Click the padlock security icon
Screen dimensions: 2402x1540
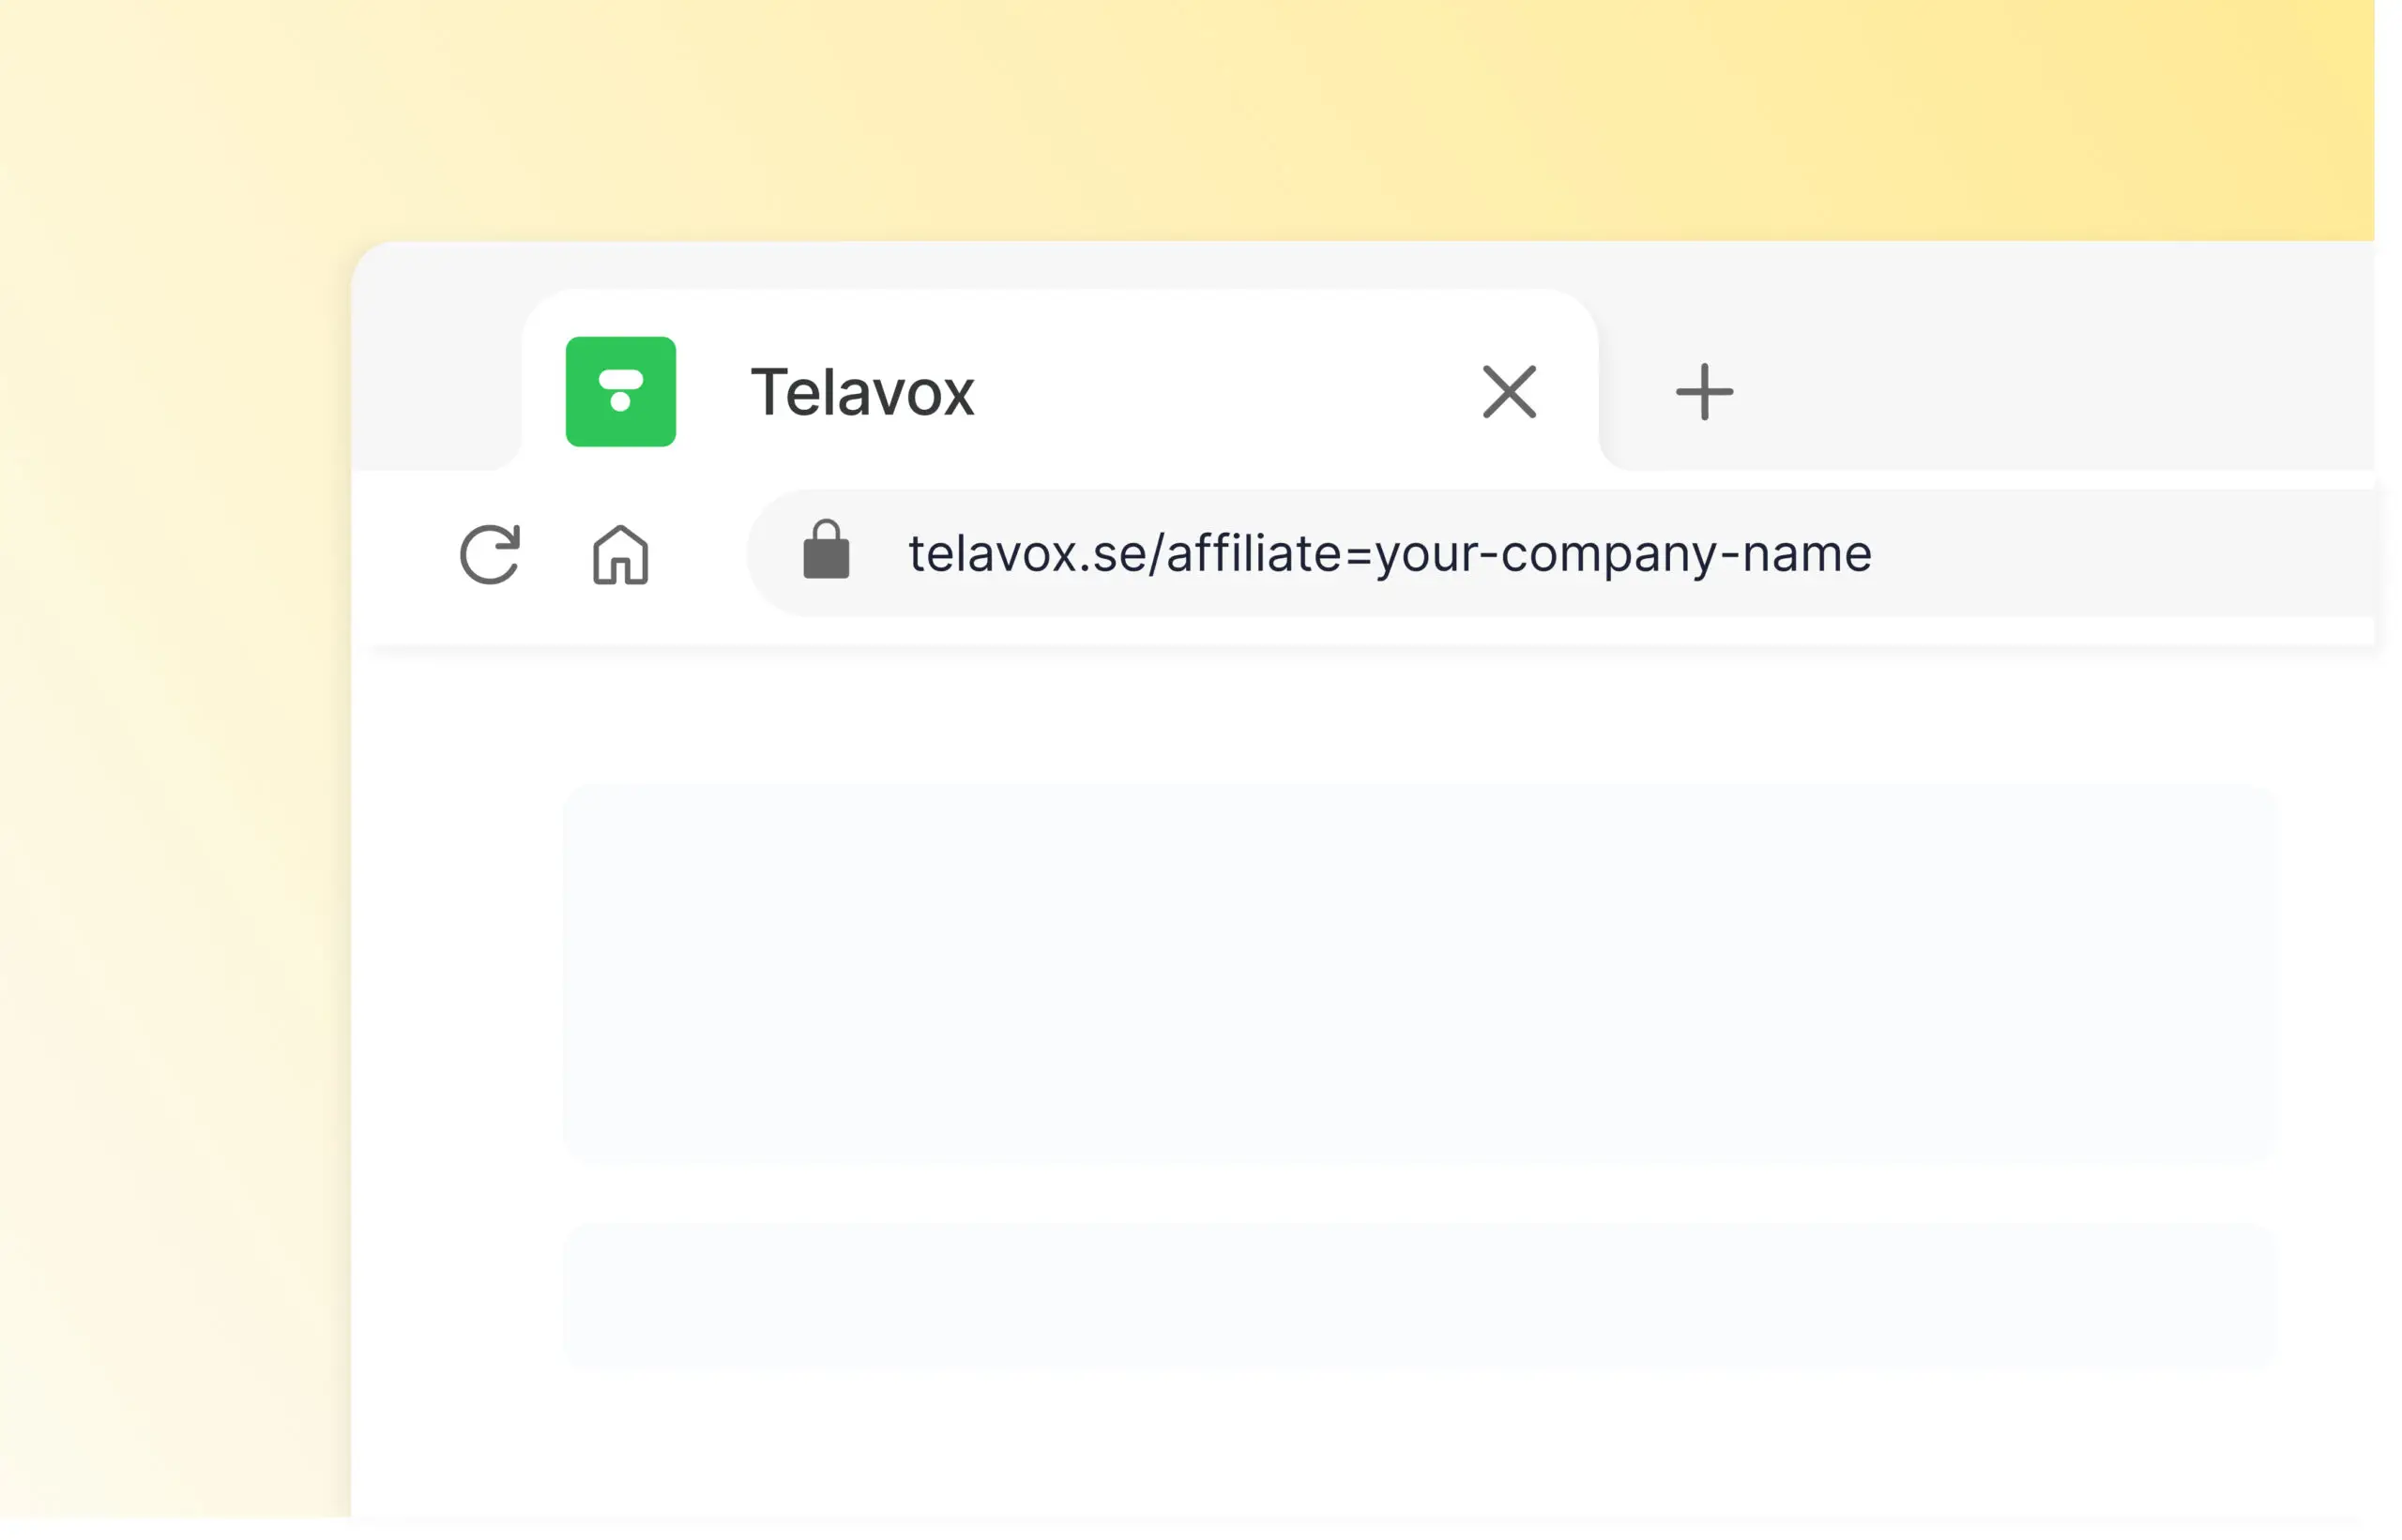pos(827,550)
